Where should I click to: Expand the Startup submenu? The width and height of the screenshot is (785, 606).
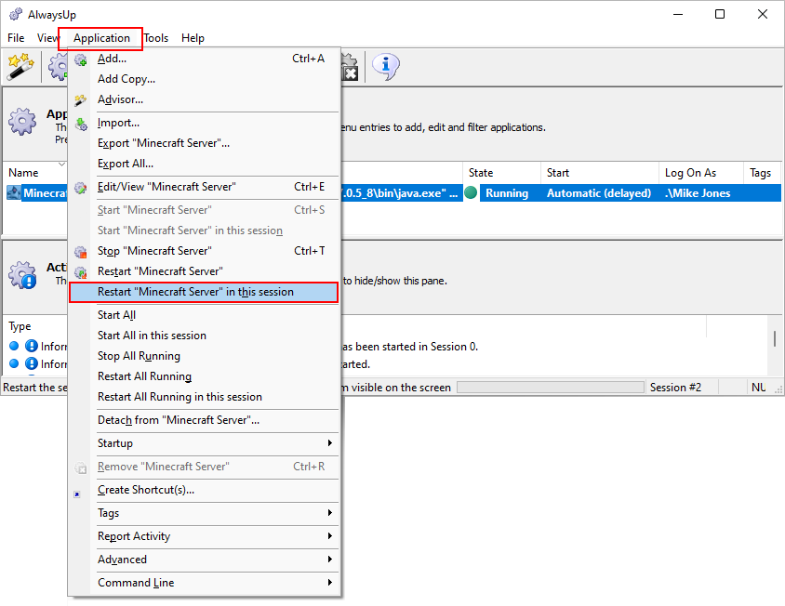click(205, 442)
